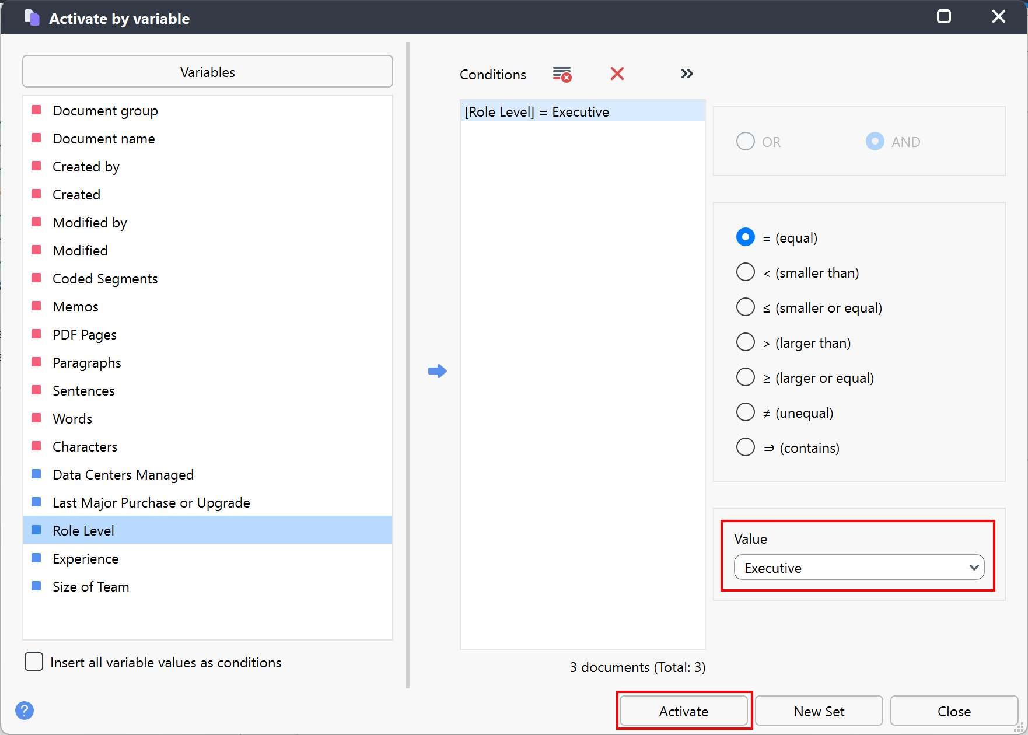The height and width of the screenshot is (735, 1028).
Task: Choose the = (equal) operator
Action: 746,237
